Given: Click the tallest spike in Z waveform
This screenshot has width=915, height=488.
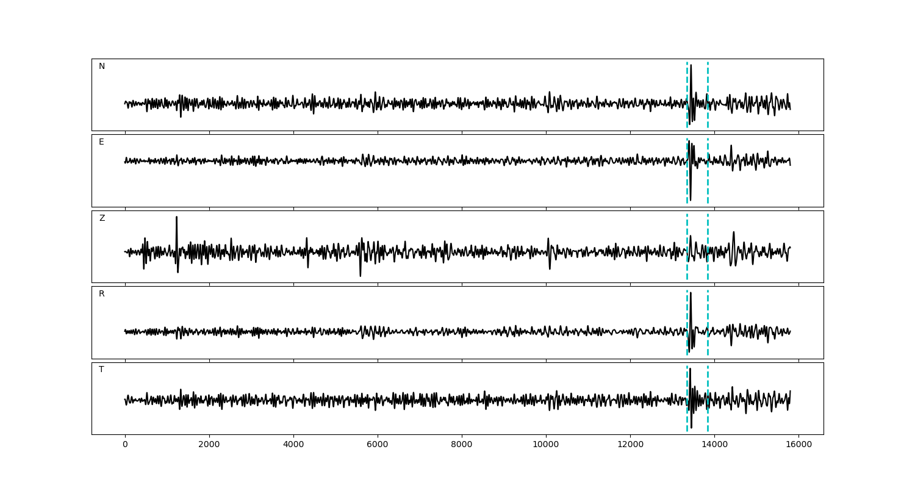Looking at the screenshot, I should tap(176, 218).
